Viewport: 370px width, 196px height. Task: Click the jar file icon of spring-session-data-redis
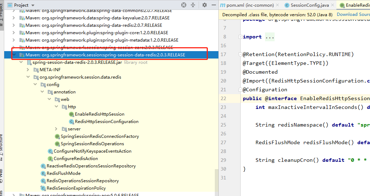point(29,62)
